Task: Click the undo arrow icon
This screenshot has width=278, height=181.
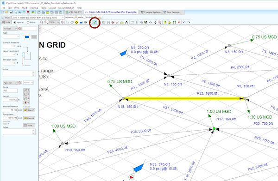Action: [184, 22]
